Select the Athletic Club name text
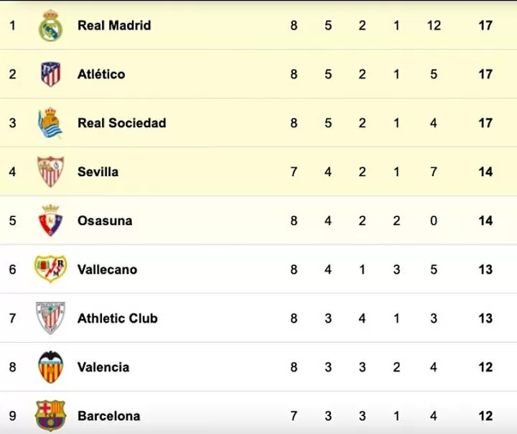This screenshot has height=434, width=517. coord(117,318)
